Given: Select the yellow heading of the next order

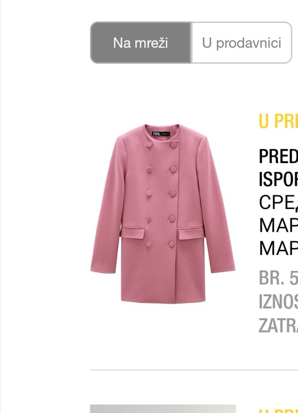Looking at the screenshot, I should coord(278,411).
